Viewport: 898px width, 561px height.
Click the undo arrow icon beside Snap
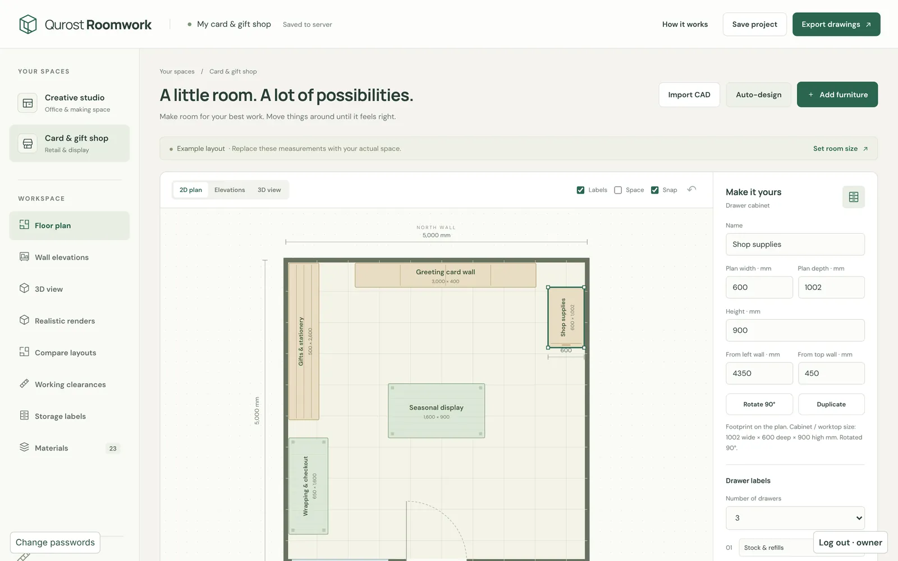pos(691,190)
